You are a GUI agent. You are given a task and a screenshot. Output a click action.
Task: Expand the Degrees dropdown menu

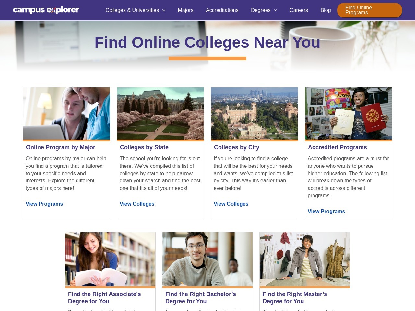coord(264,10)
